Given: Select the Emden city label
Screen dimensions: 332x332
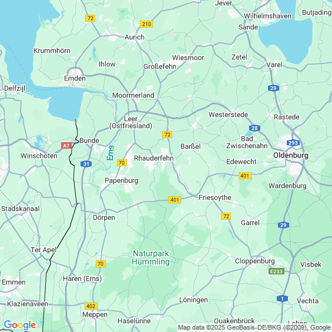Looking at the screenshot, I should pyautogui.click(x=75, y=78).
